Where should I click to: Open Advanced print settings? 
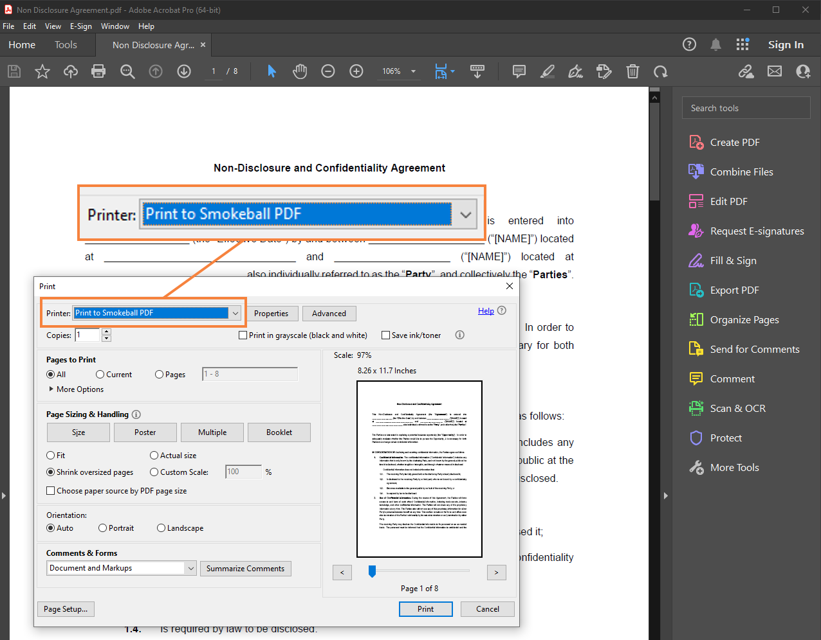coord(329,314)
